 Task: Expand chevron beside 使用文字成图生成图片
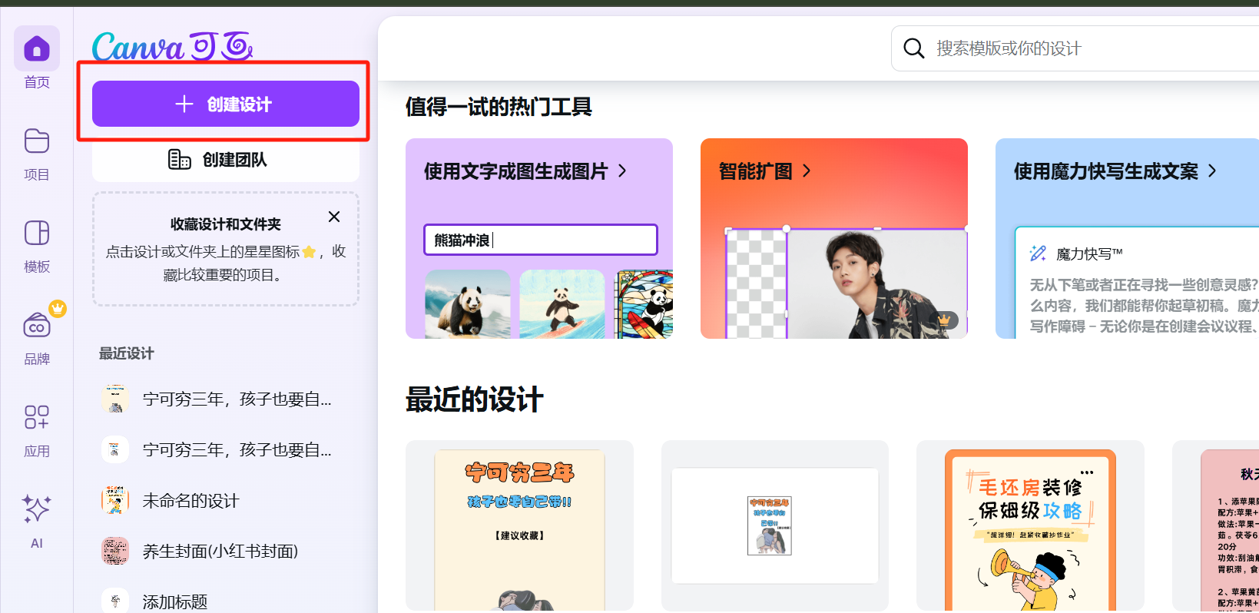622,171
